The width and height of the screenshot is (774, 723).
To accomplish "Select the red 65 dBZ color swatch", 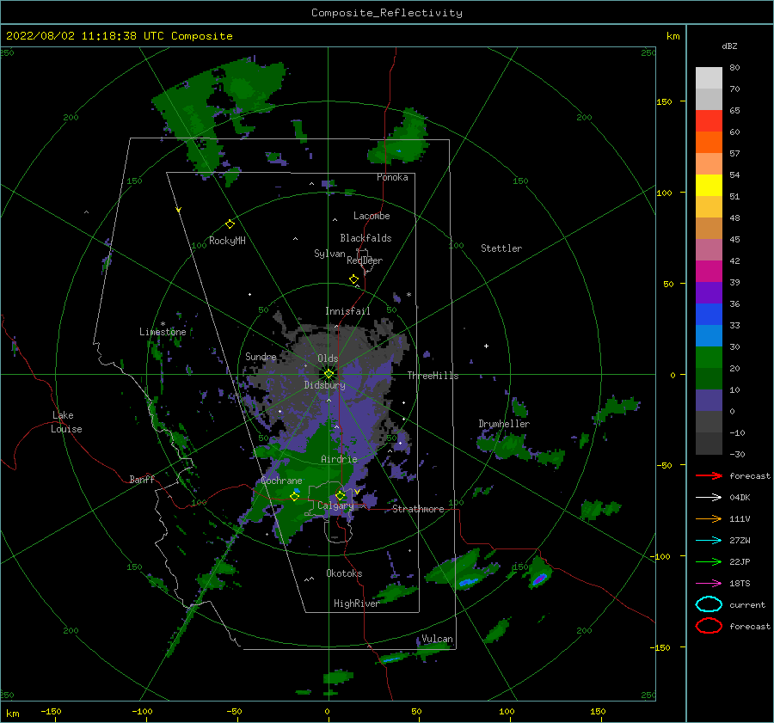I will click(x=709, y=120).
